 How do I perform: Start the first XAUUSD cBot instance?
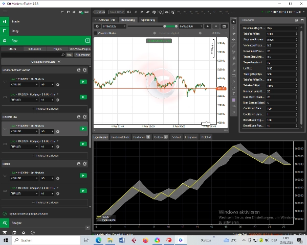82,81
